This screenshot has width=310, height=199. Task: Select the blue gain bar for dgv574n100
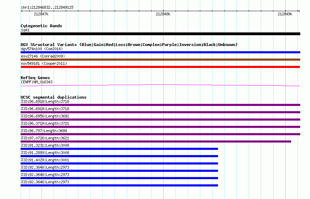[160, 52]
